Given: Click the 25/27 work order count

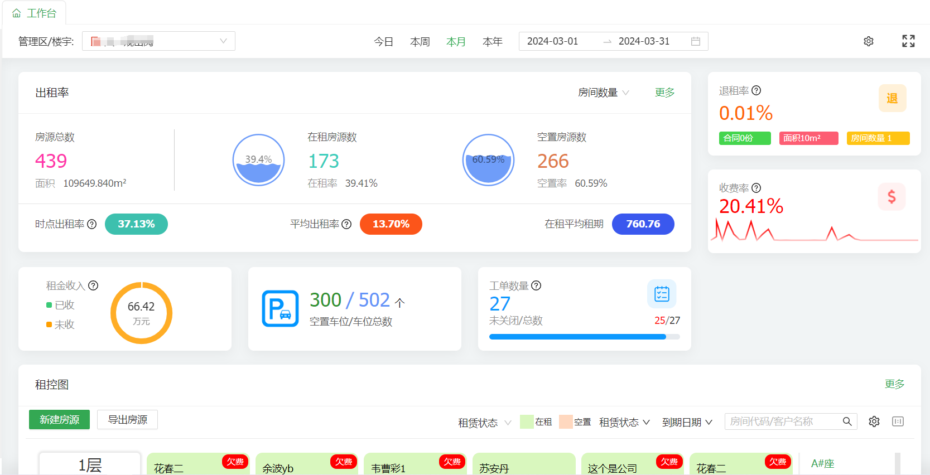Looking at the screenshot, I should click(x=667, y=321).
